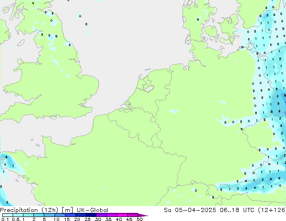Pick the 5–10 legend color swatch
This screenshot has height=221, width=286.
[49, 215]
